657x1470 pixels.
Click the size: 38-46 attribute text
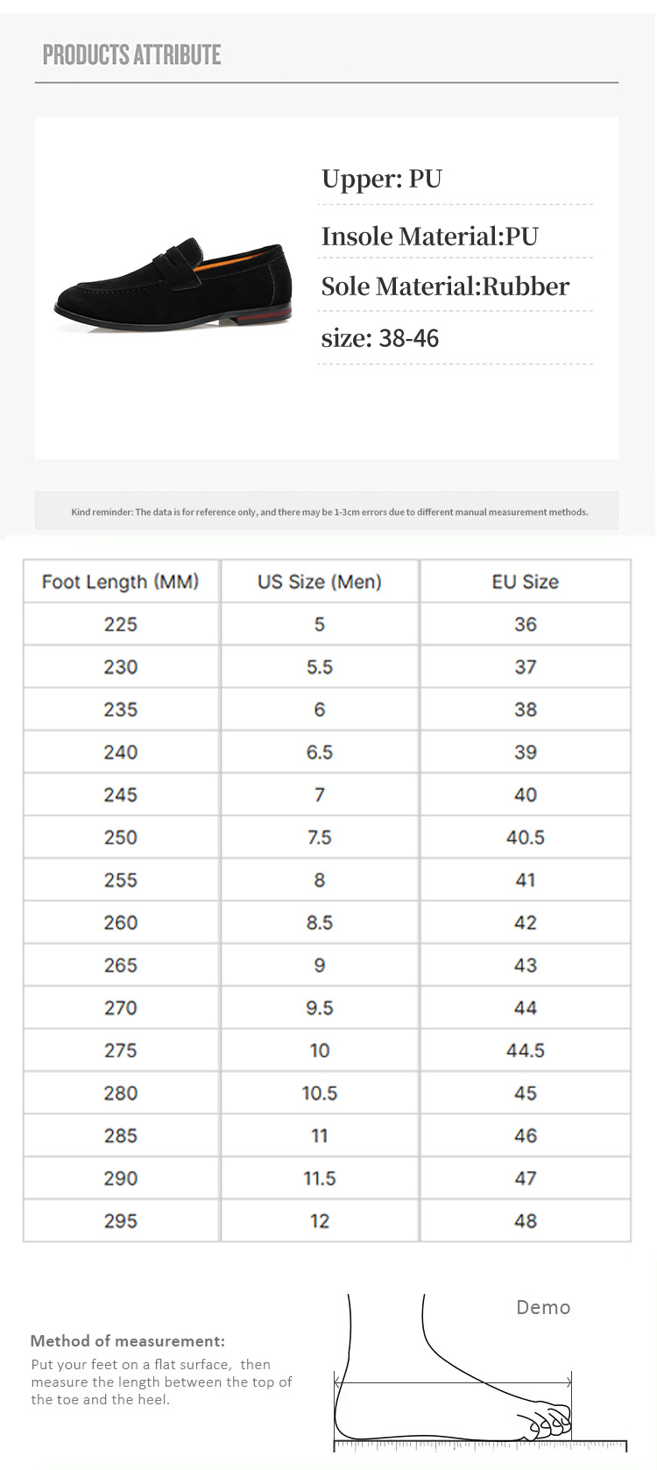pyautogui.click(x=380, y=338)
